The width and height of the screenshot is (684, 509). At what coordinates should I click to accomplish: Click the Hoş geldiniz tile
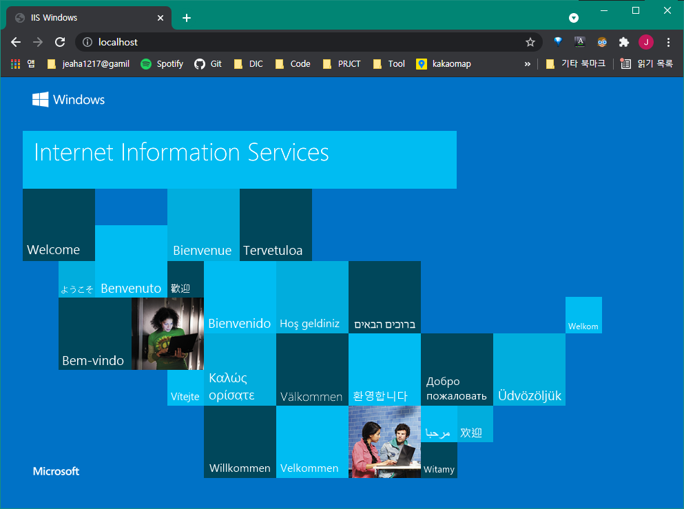coord(312,297)
